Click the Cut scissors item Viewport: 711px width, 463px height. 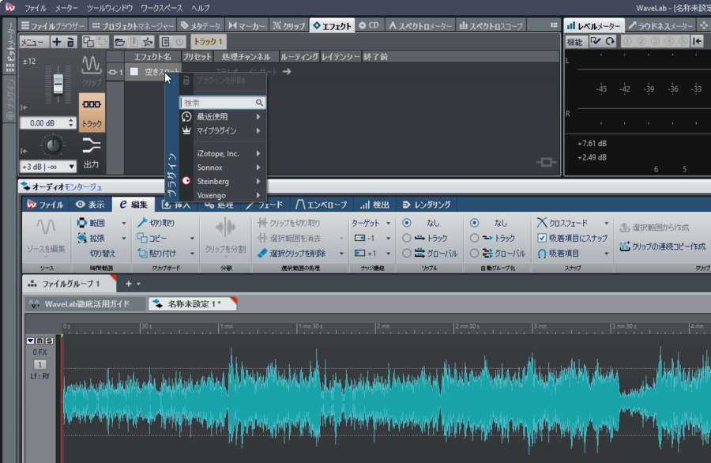(x=156, y=223)
